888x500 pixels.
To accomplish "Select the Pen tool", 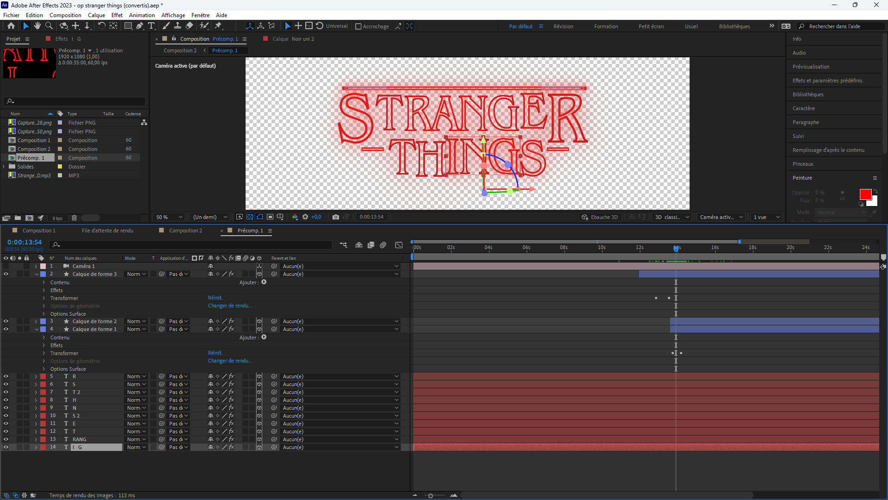I will tap(140, 26).
